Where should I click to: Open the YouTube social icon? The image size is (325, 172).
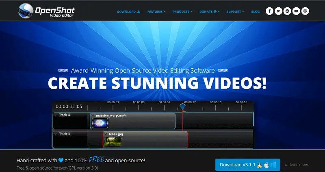[296, 11]
